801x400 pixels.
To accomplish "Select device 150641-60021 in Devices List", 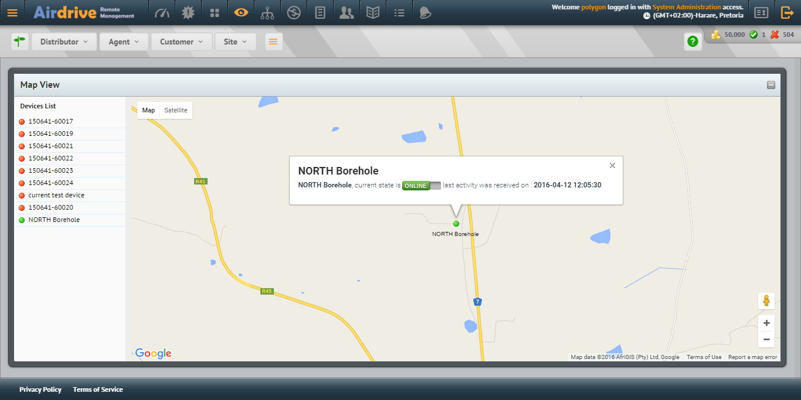I will point(70,146).
